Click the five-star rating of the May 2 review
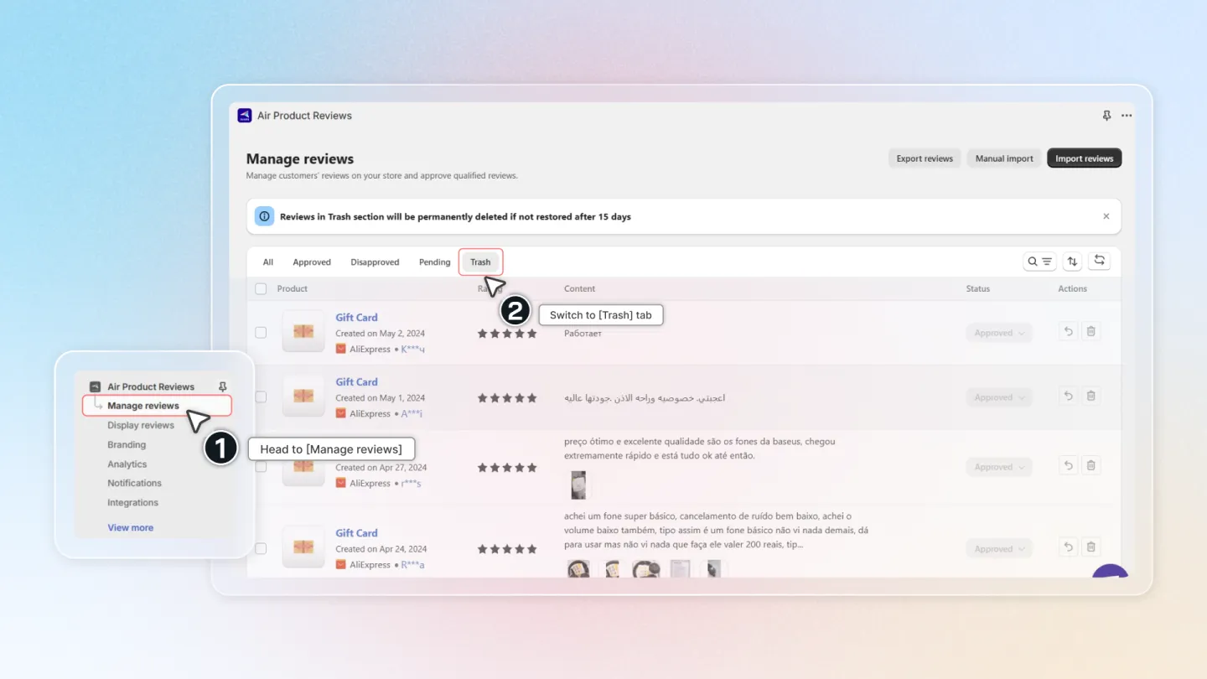1207x679 pixels. [x=507, y=334]
